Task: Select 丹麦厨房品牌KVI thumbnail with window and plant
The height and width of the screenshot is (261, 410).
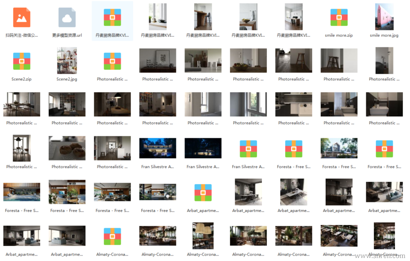Action: pos(158,17)
